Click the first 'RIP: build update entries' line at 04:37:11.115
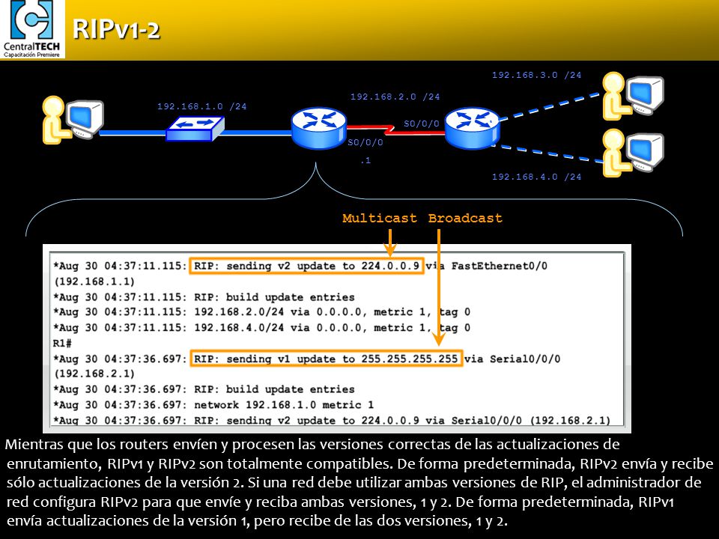719x539 pixels. (x=204, y=297)
